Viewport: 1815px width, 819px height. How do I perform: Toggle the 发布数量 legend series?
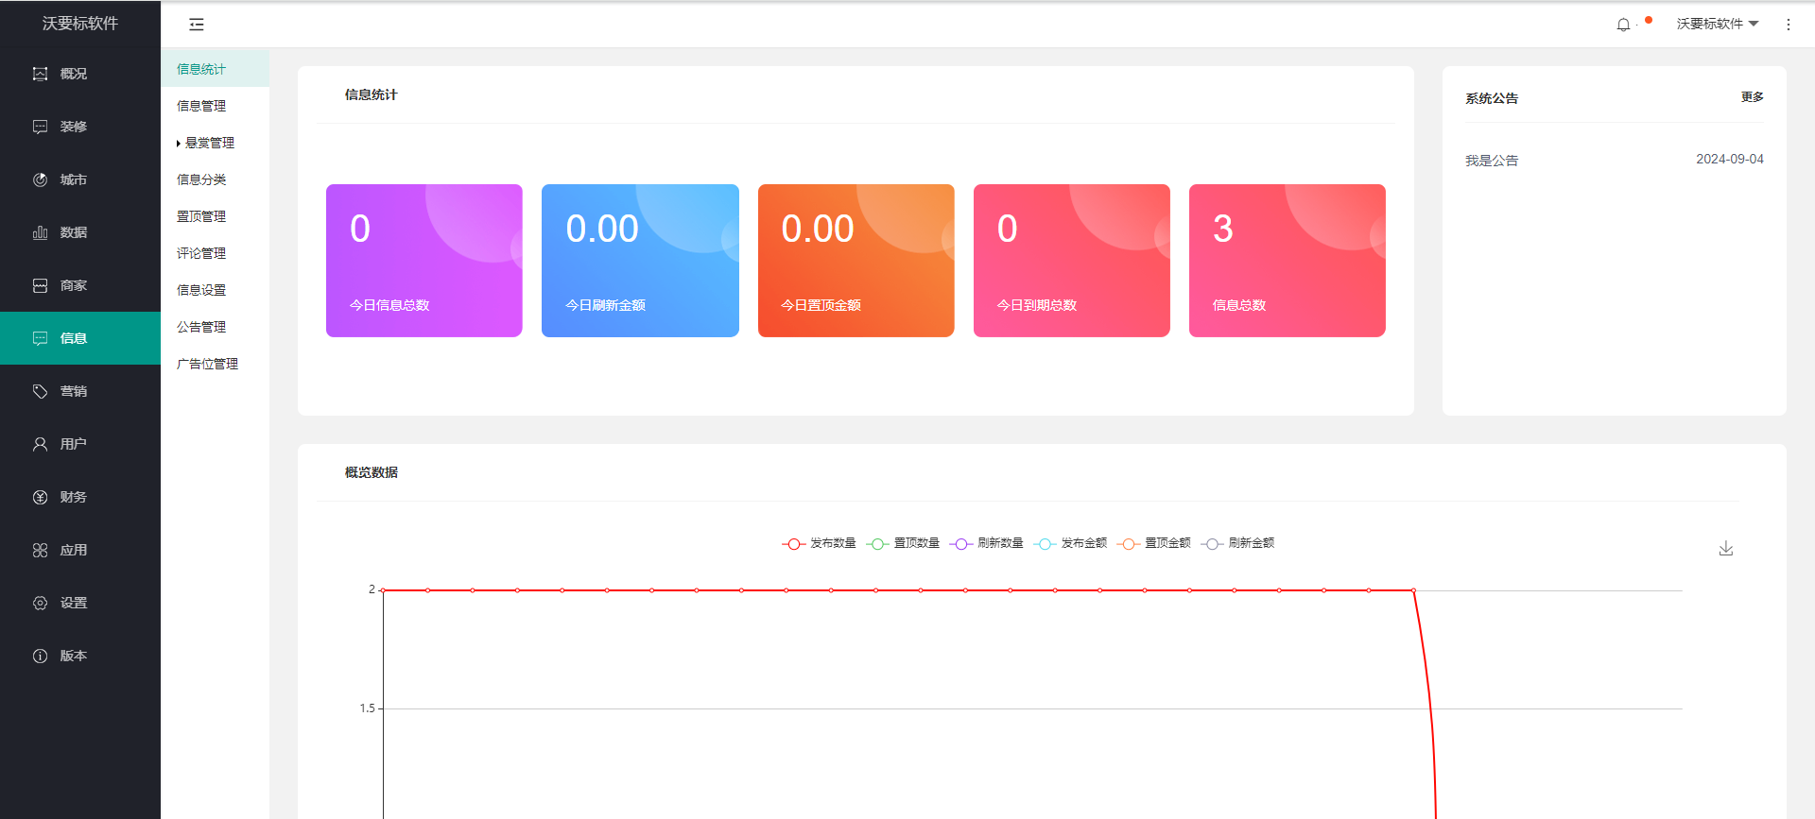pos(820,543)
